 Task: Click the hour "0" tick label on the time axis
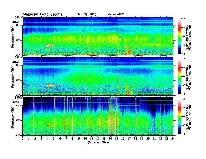click(x=23, y=139)
